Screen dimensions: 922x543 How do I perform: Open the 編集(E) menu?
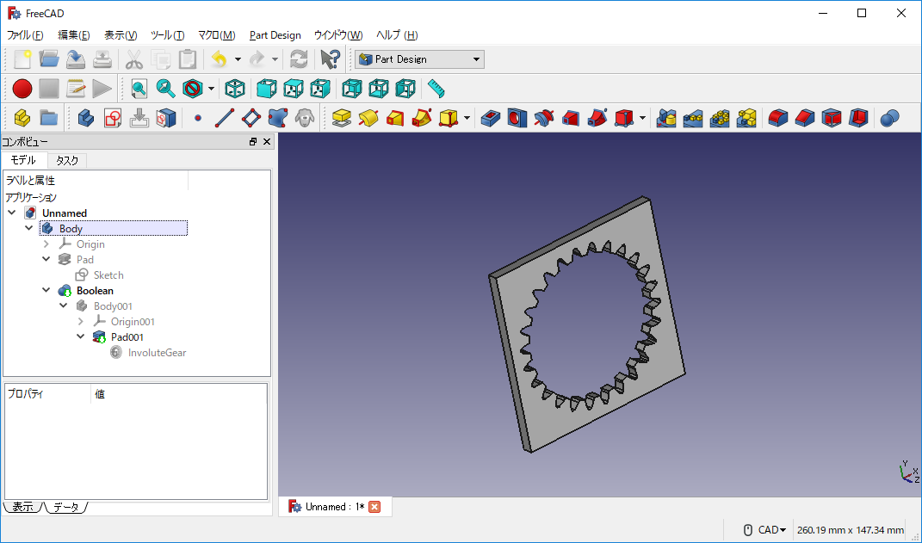(x=74, y=35)
